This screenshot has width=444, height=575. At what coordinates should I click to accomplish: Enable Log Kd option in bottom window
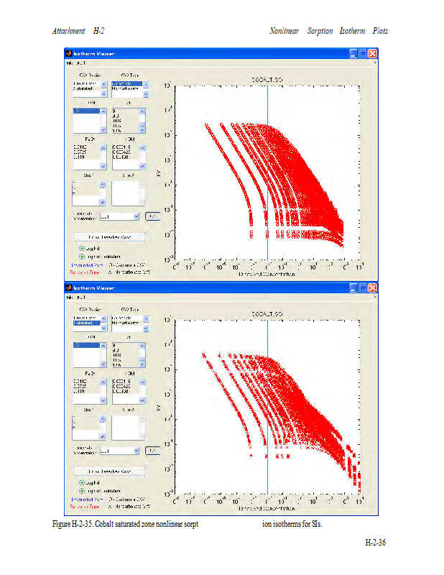pyautogui.click(x=82, y=482)
